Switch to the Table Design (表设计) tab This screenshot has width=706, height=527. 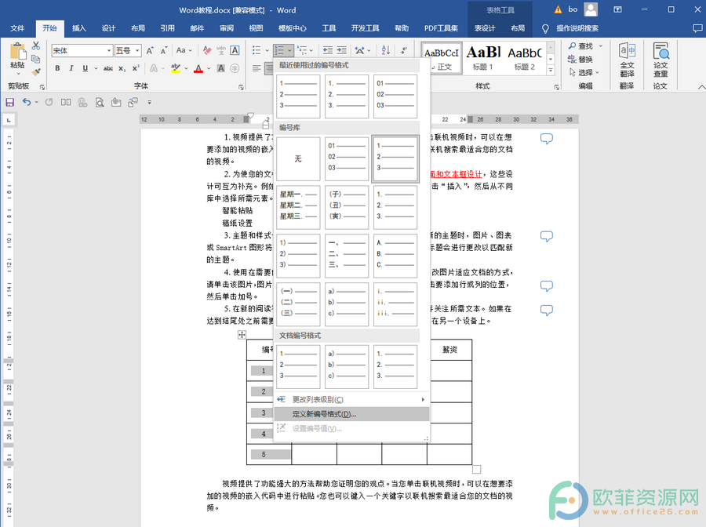point(485,28)
